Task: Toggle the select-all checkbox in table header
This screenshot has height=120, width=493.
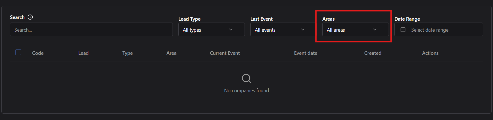Action: 18,52
